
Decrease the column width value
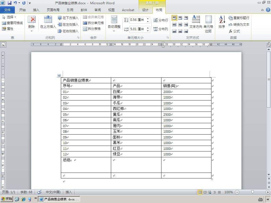148,30
